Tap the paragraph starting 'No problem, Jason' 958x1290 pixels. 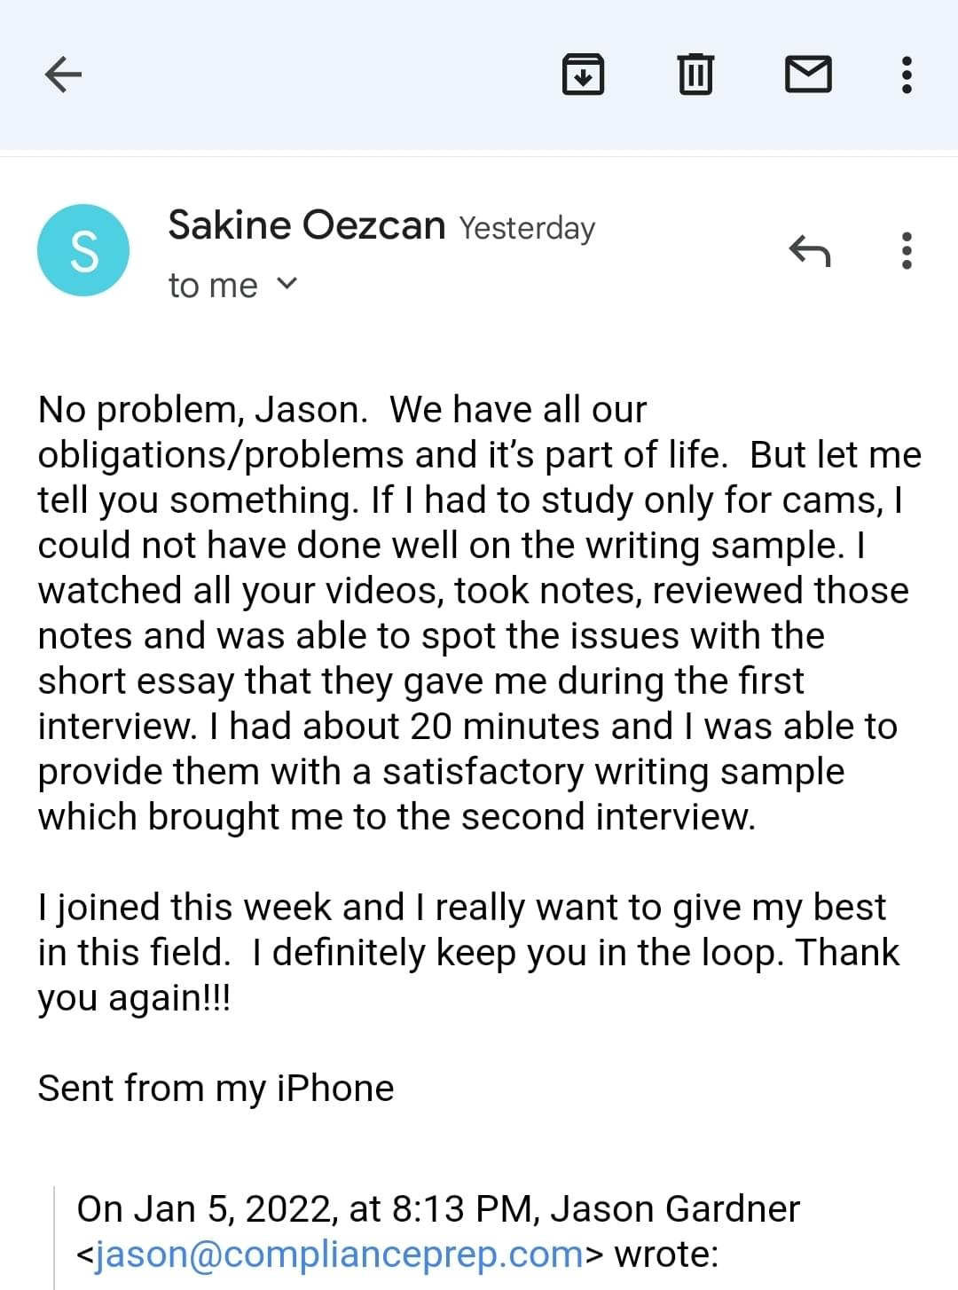pyautogui.click(x=479, y=613)
